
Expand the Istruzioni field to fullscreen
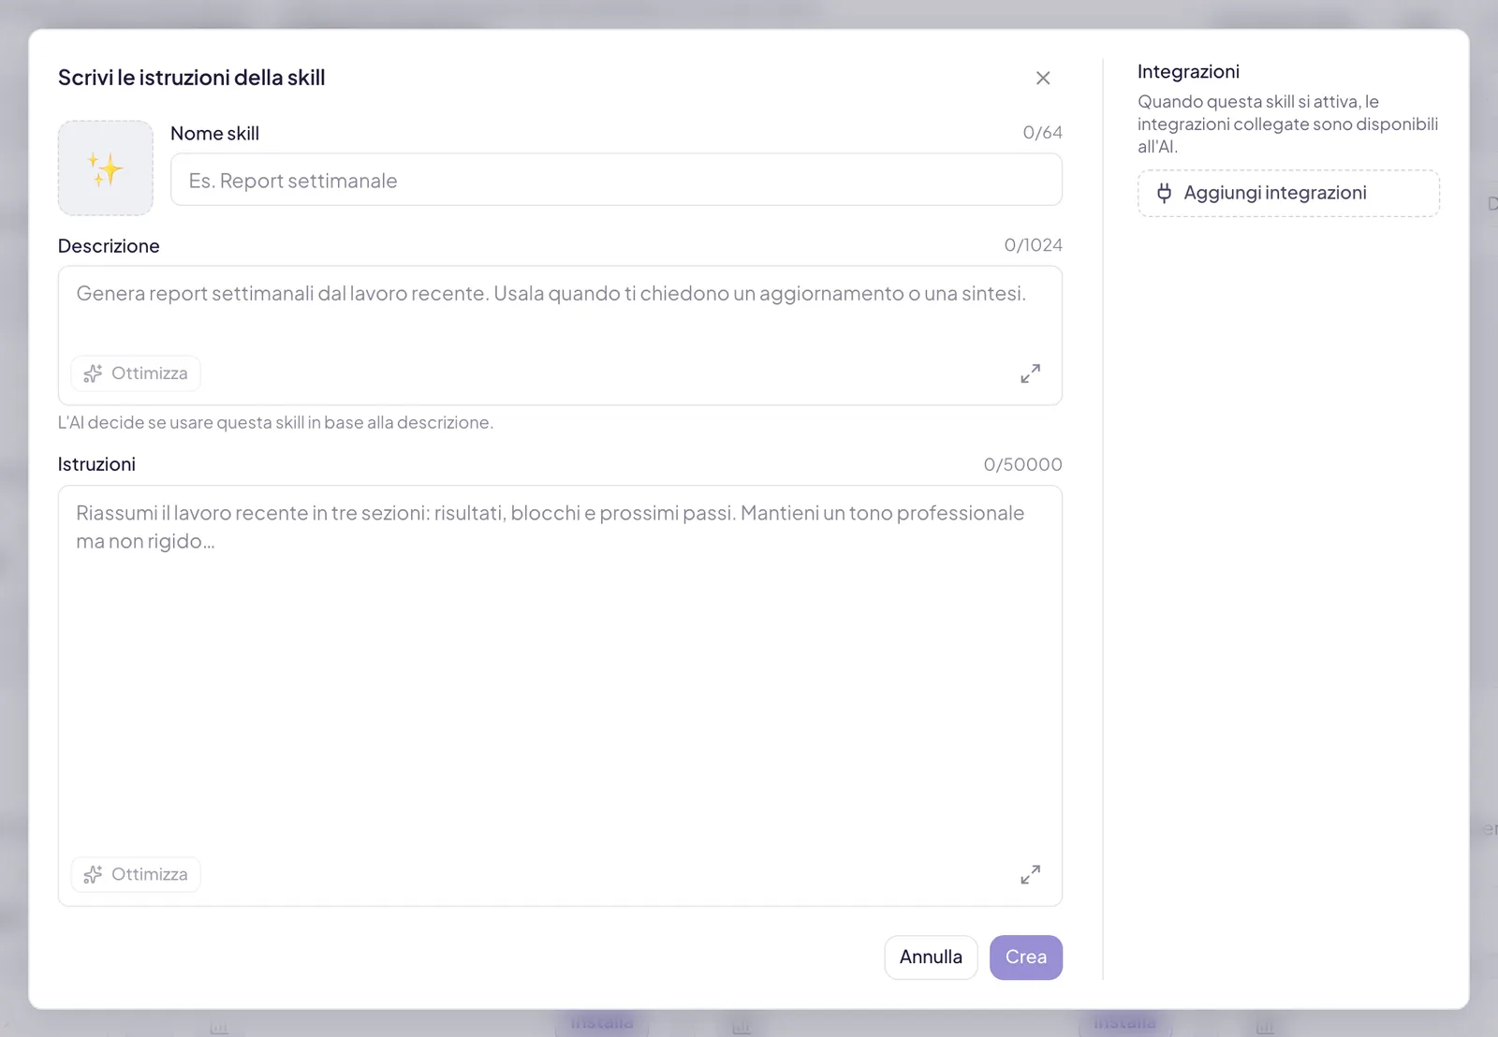click(x=1030, y=874)
